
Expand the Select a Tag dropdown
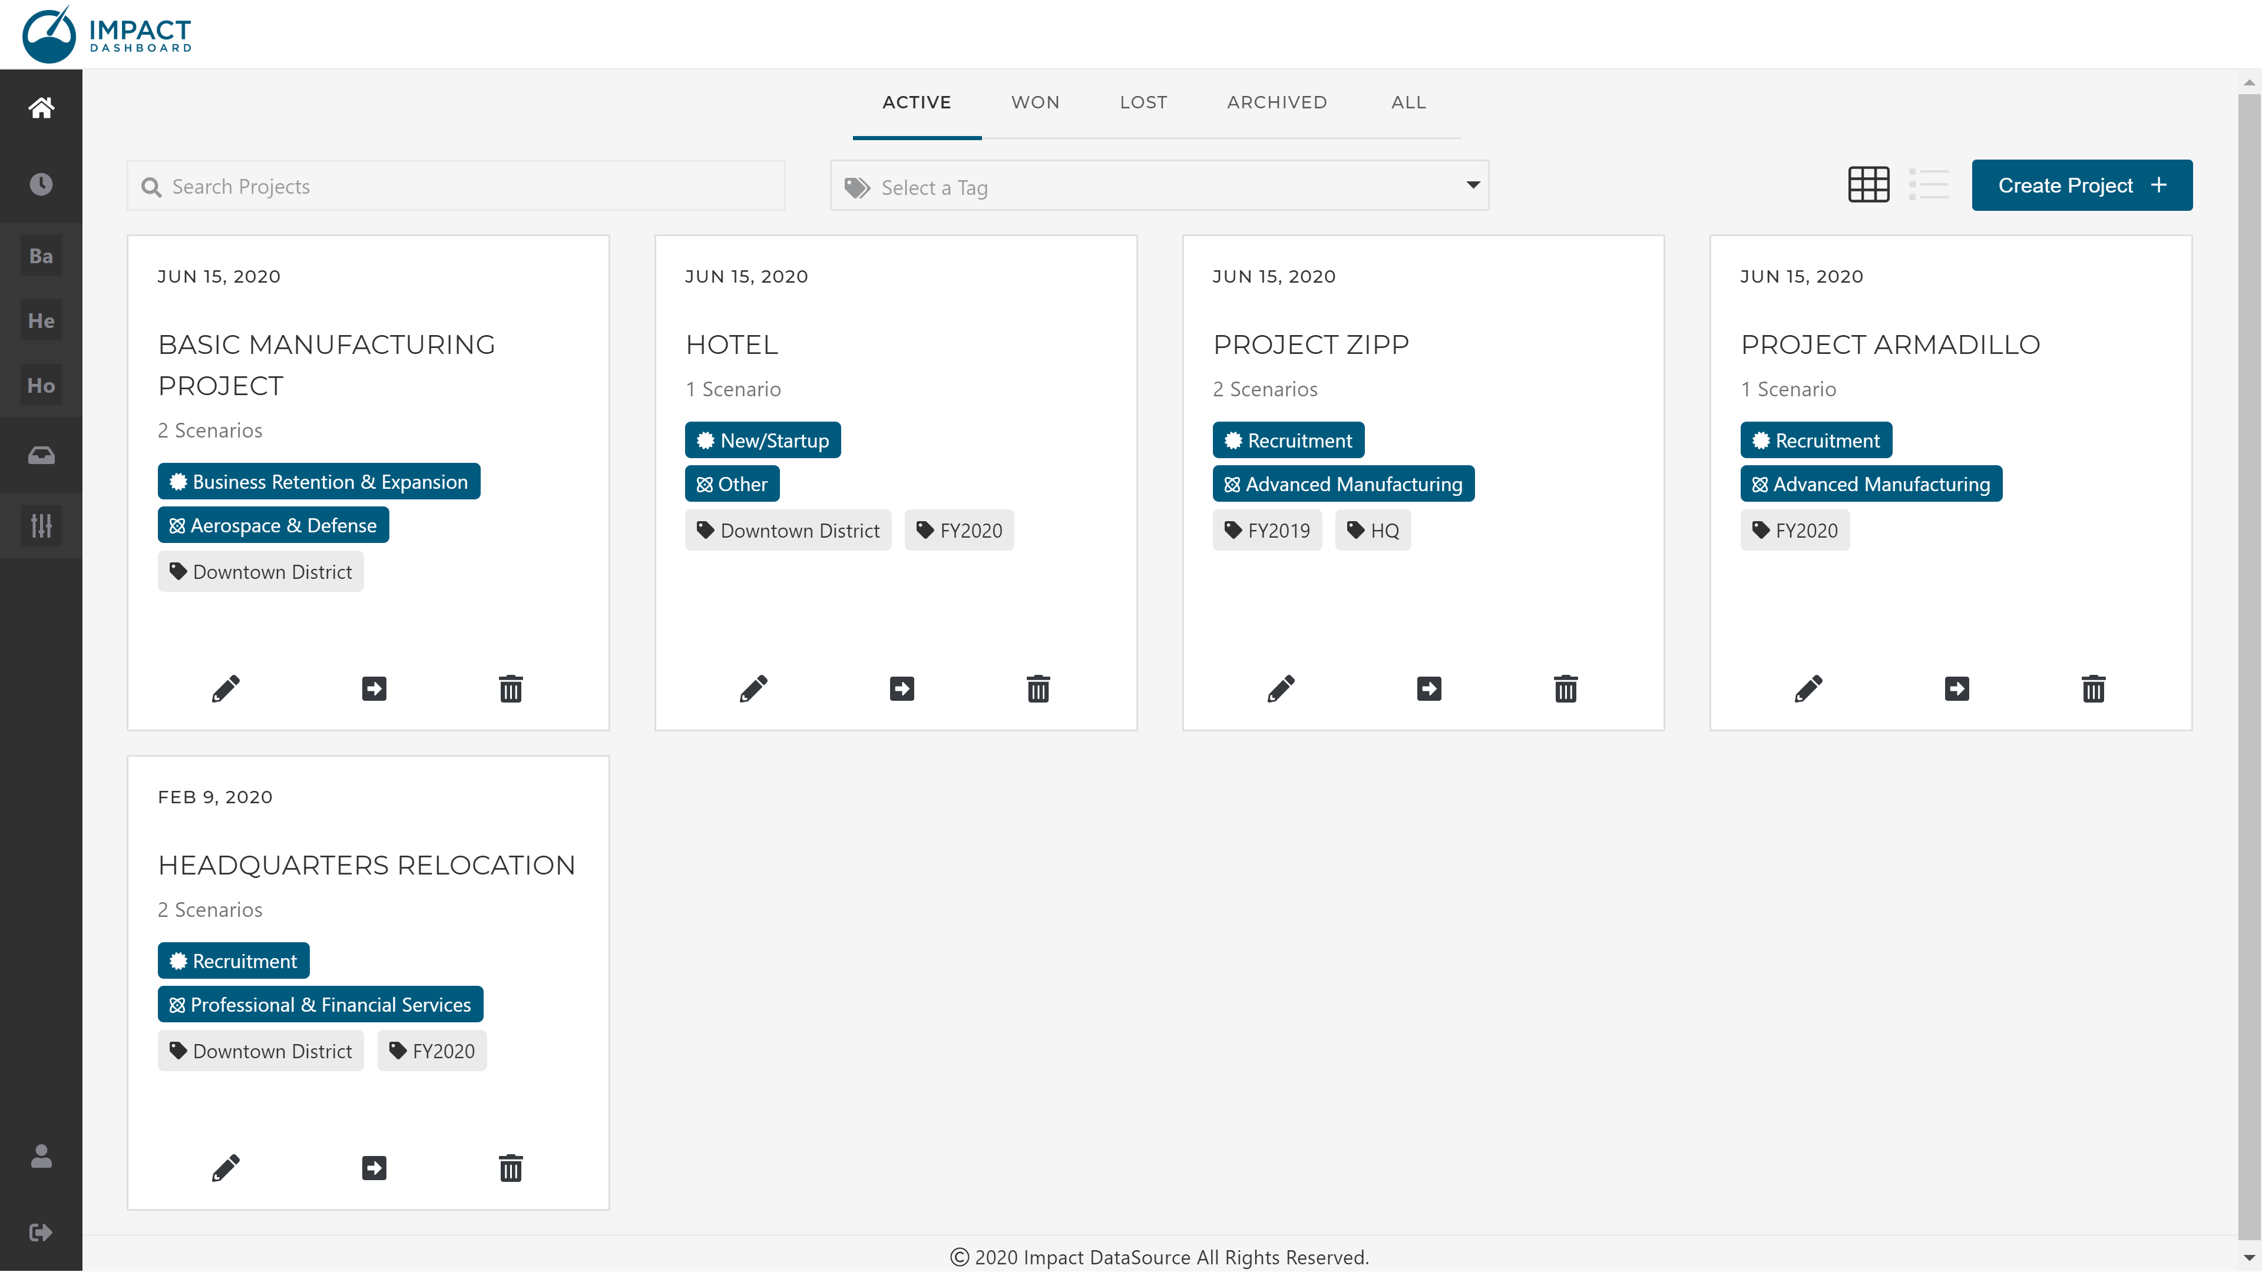click(x=1159, y=185)
